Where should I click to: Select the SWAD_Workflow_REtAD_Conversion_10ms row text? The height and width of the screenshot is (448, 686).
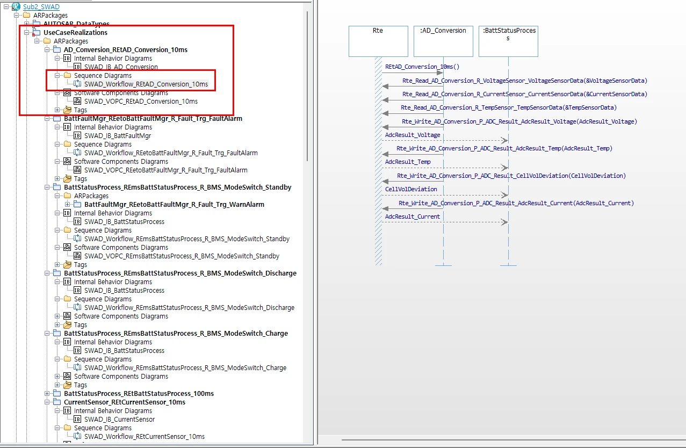click(x=146, y=84)
